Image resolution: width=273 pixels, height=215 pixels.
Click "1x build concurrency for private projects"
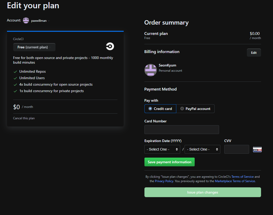pyautogui.click(x=52, y=91)
